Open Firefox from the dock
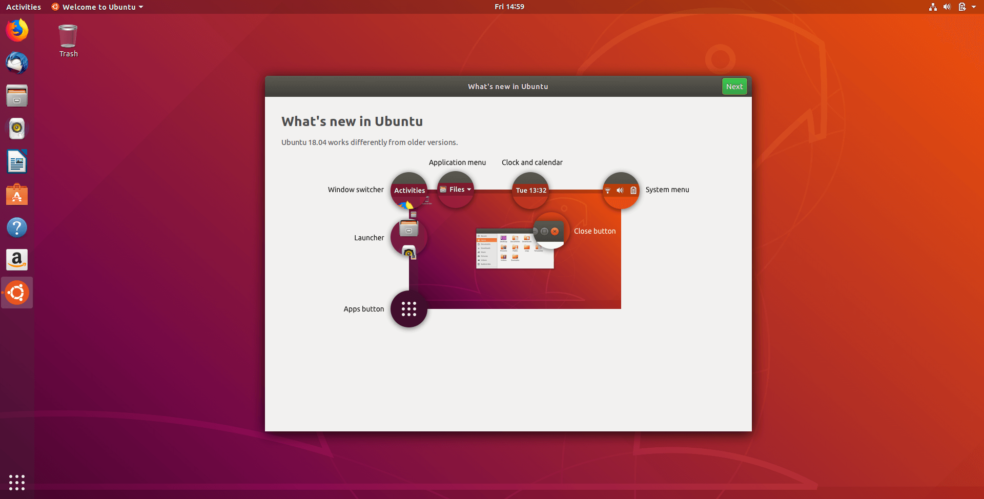 click(17, 30)
